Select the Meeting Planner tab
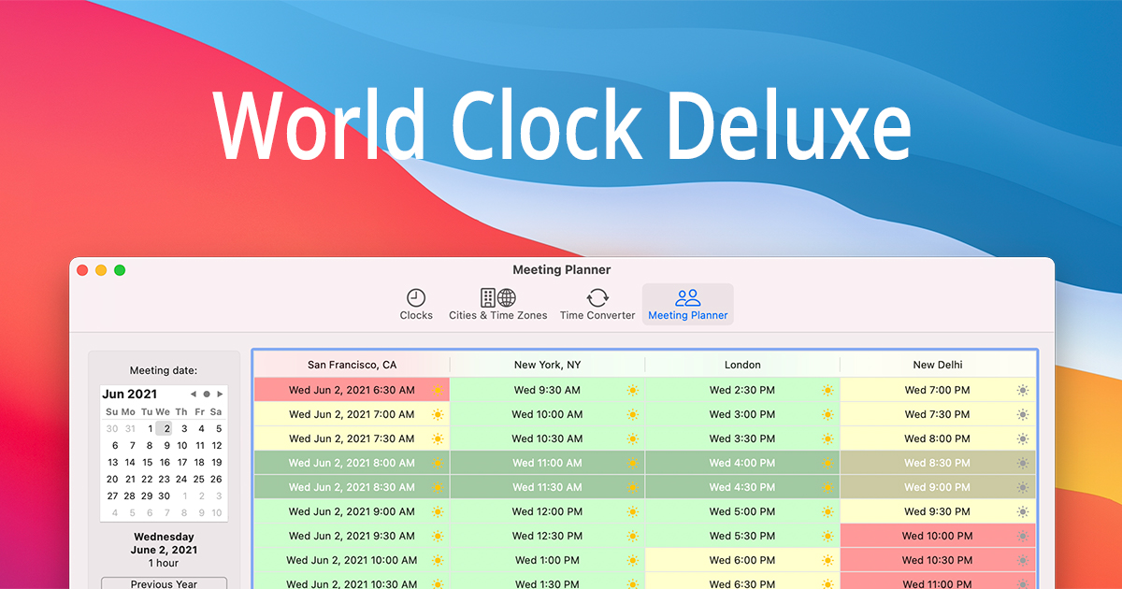This screenshot has height=589, width=1122. pos(688,305)
